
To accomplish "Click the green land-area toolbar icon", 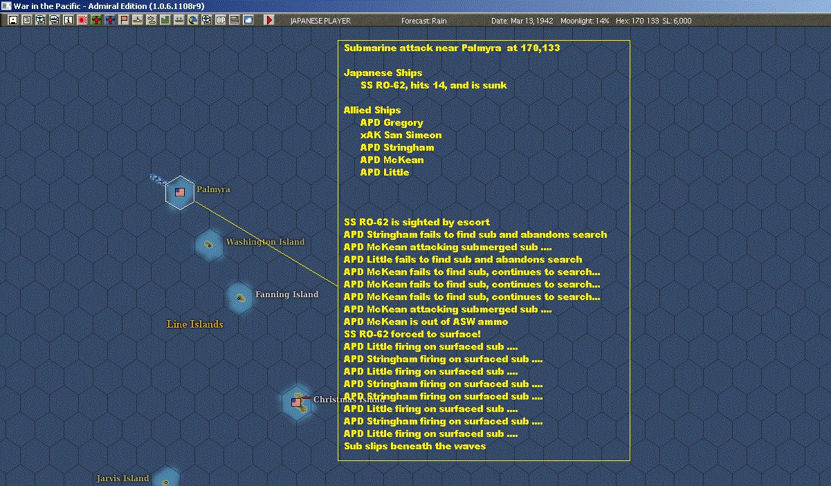I will pyautogui.click(x=165, y=20).
